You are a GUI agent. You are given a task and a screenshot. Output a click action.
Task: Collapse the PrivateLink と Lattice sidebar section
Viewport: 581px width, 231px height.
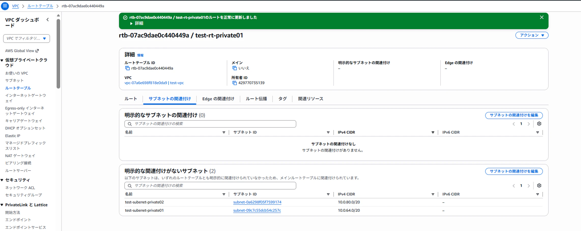(2, 205)
